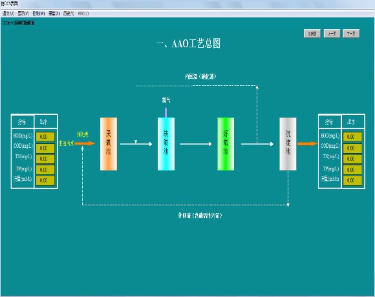375x297 pixels.
Task: Open the 控制(W) menu
Action: pos(39,14)
